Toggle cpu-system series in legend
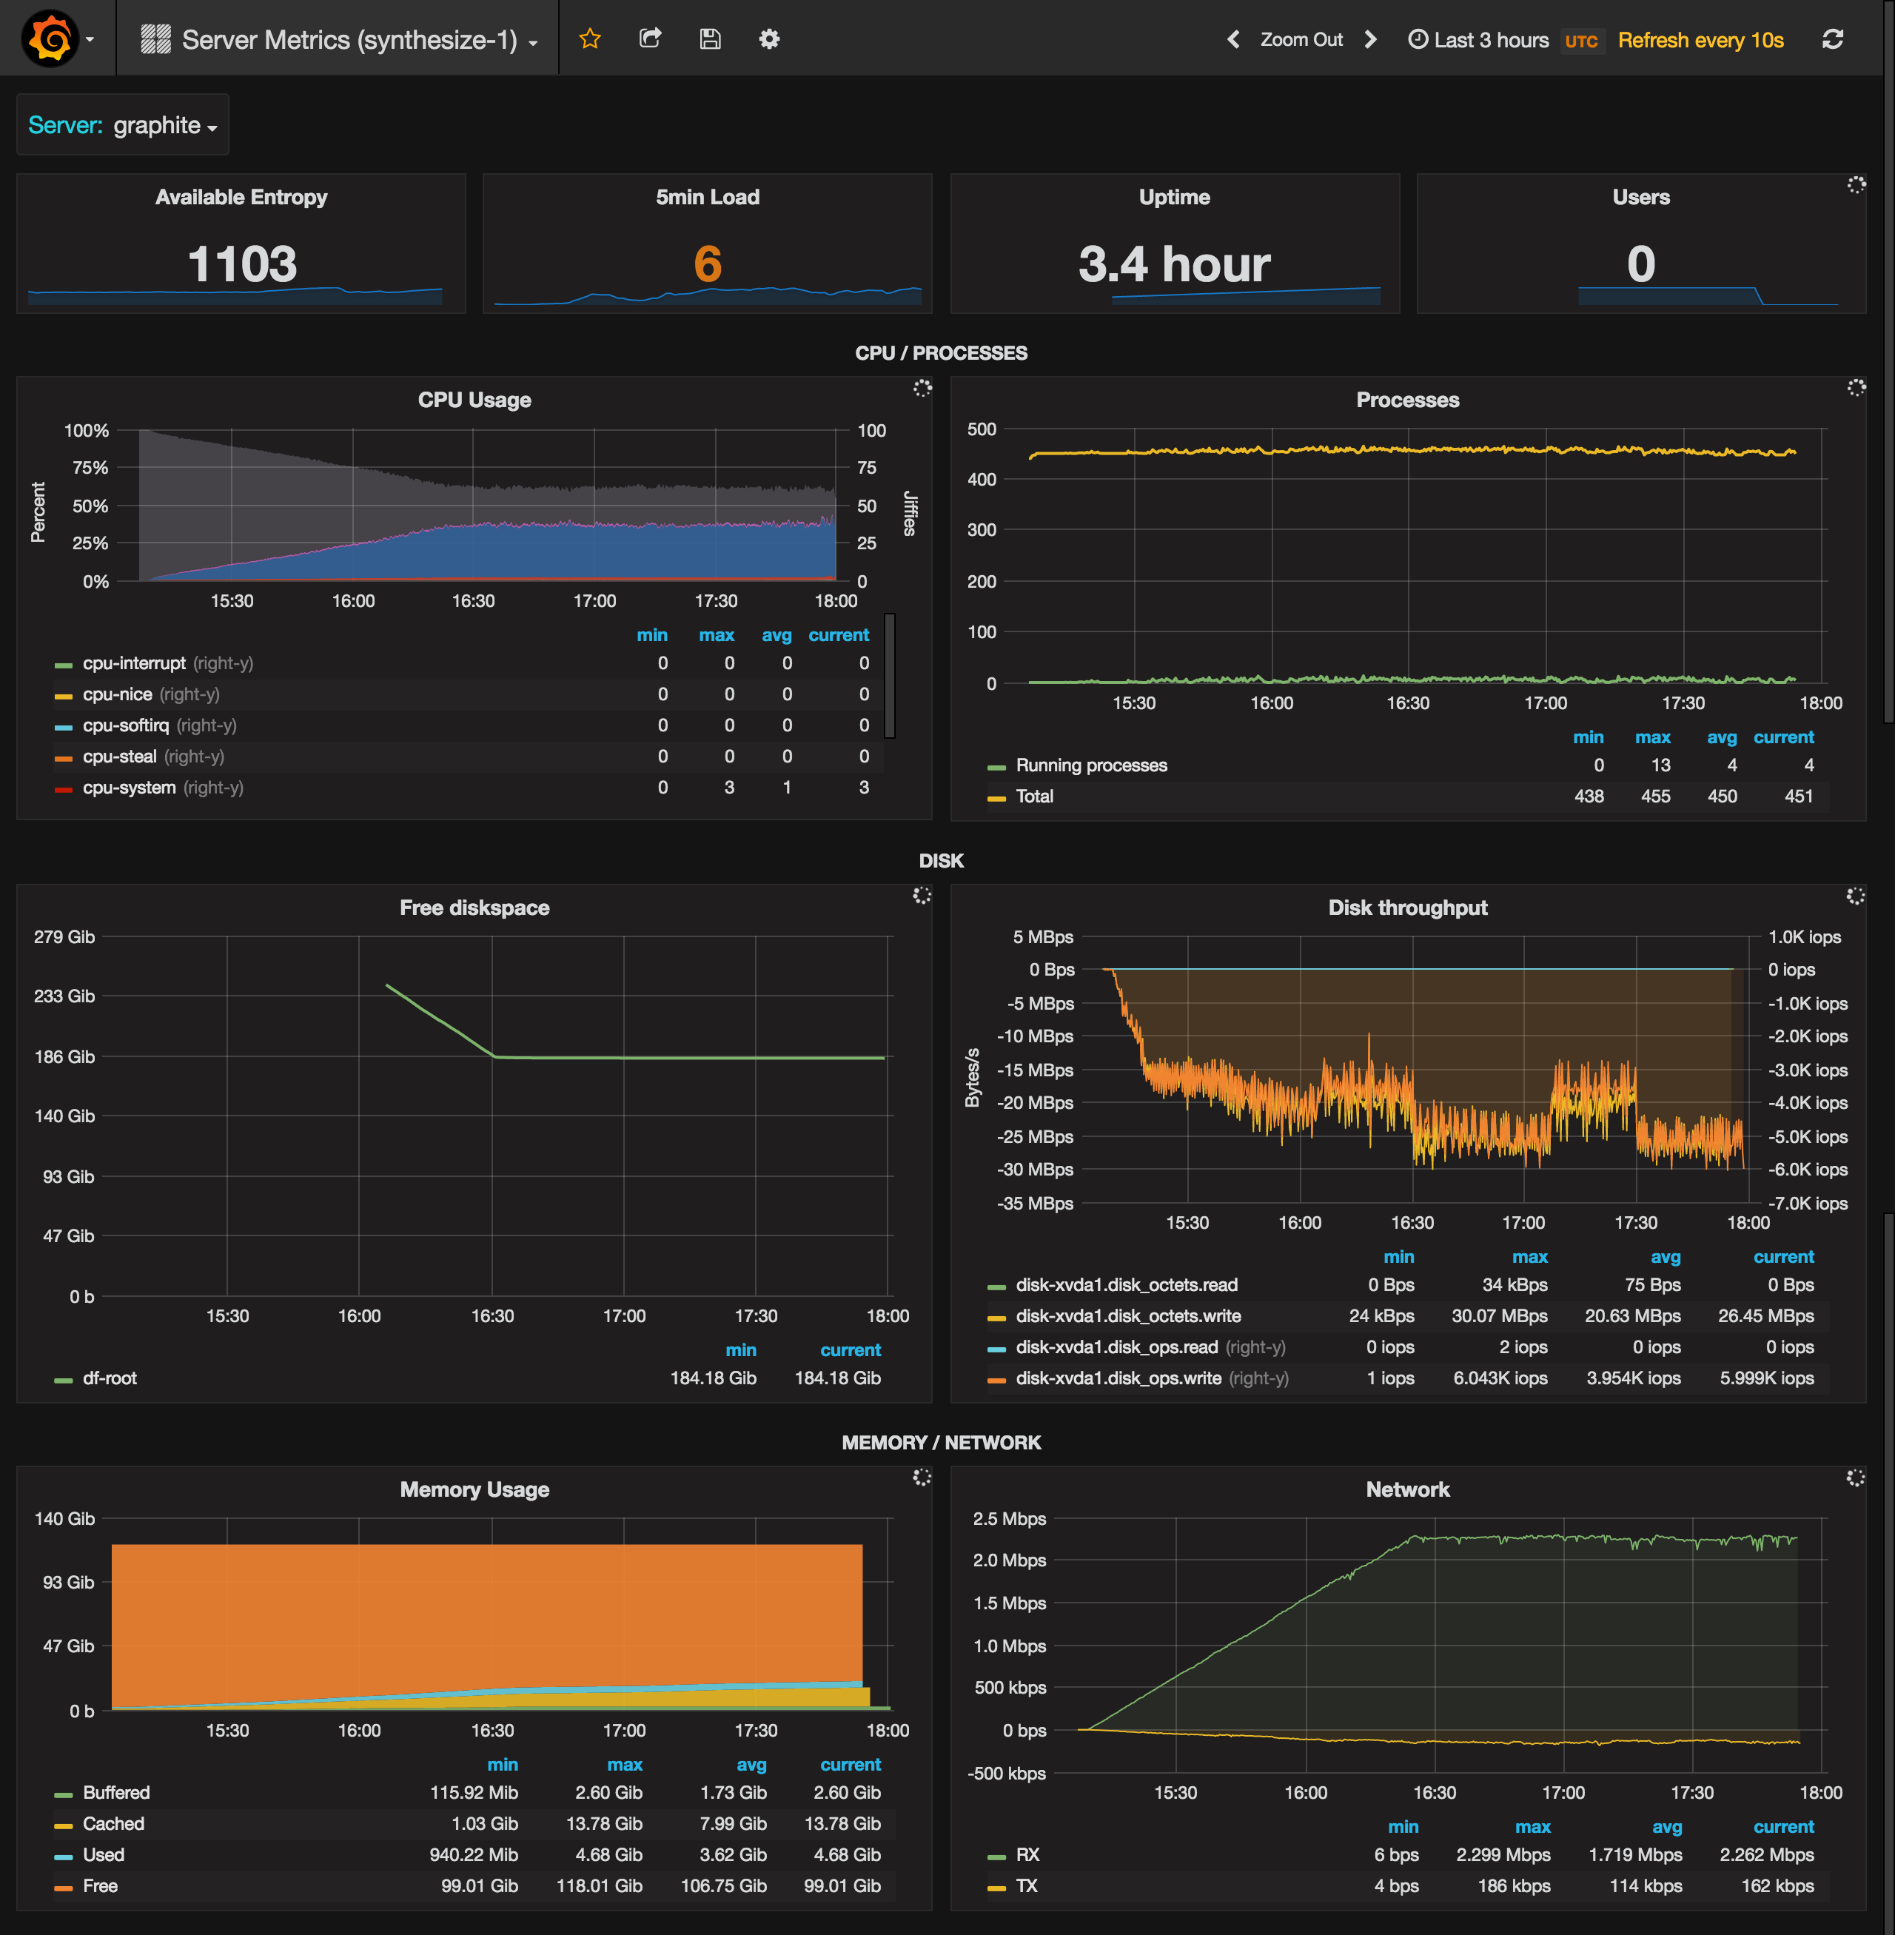Viewport: 1895px width, 1935px height. (x=130, y=788)
